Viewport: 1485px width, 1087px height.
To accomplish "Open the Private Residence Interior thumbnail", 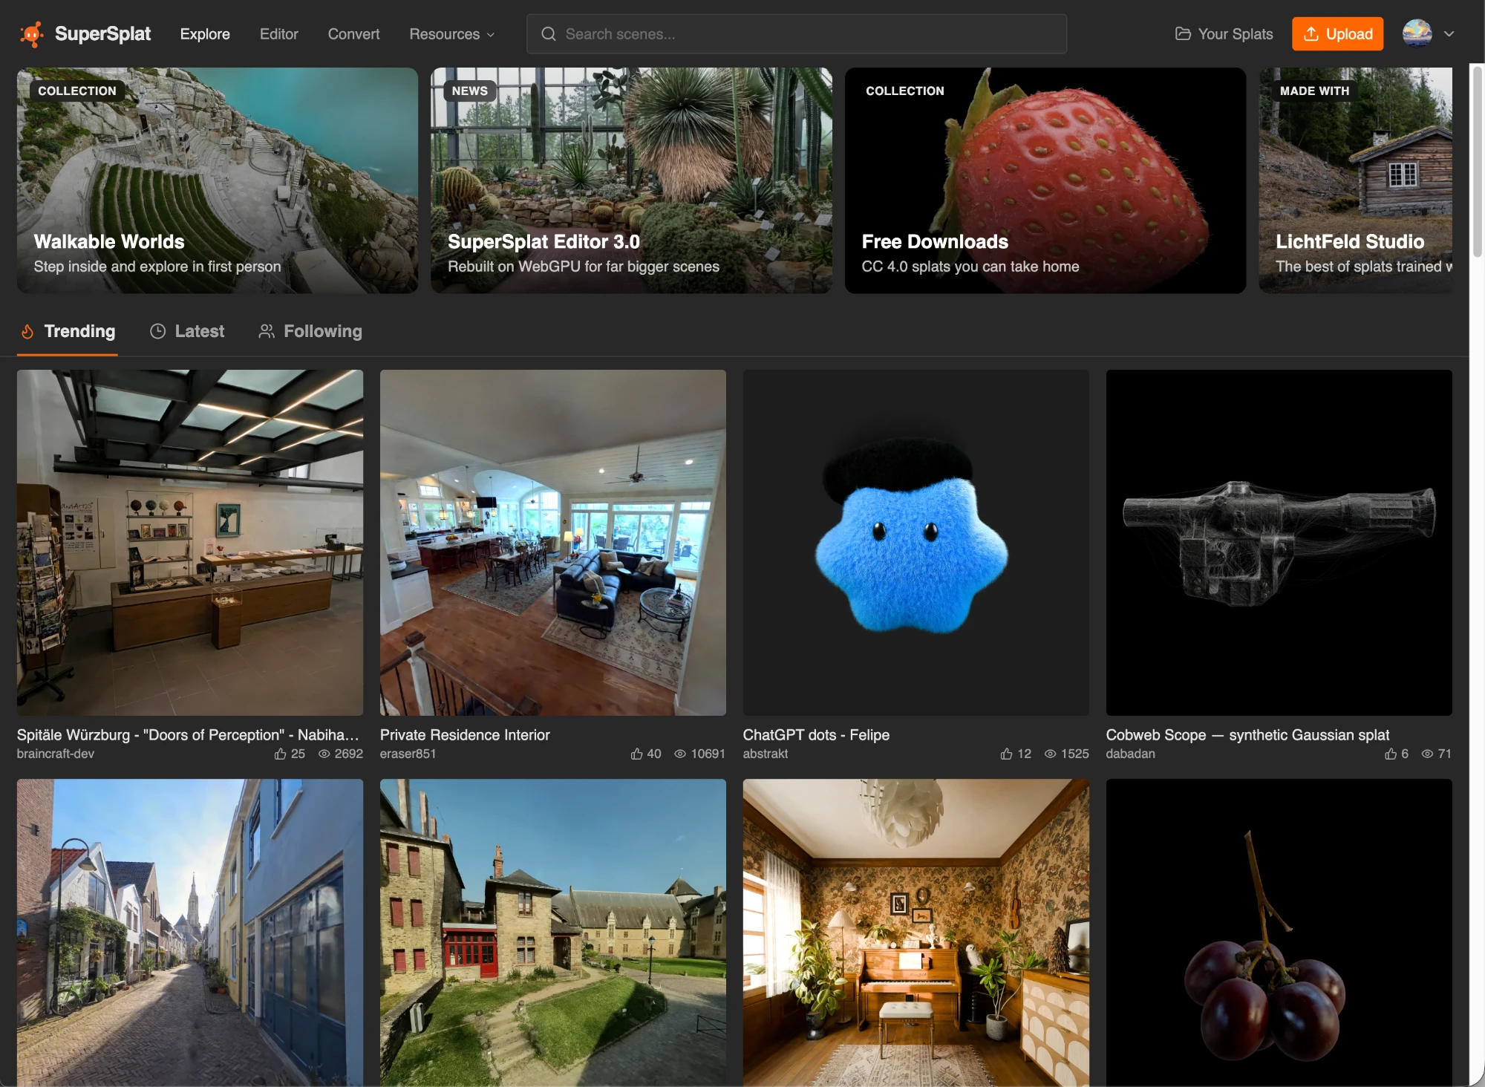I will pyautogui.click(x=553, y=543).
